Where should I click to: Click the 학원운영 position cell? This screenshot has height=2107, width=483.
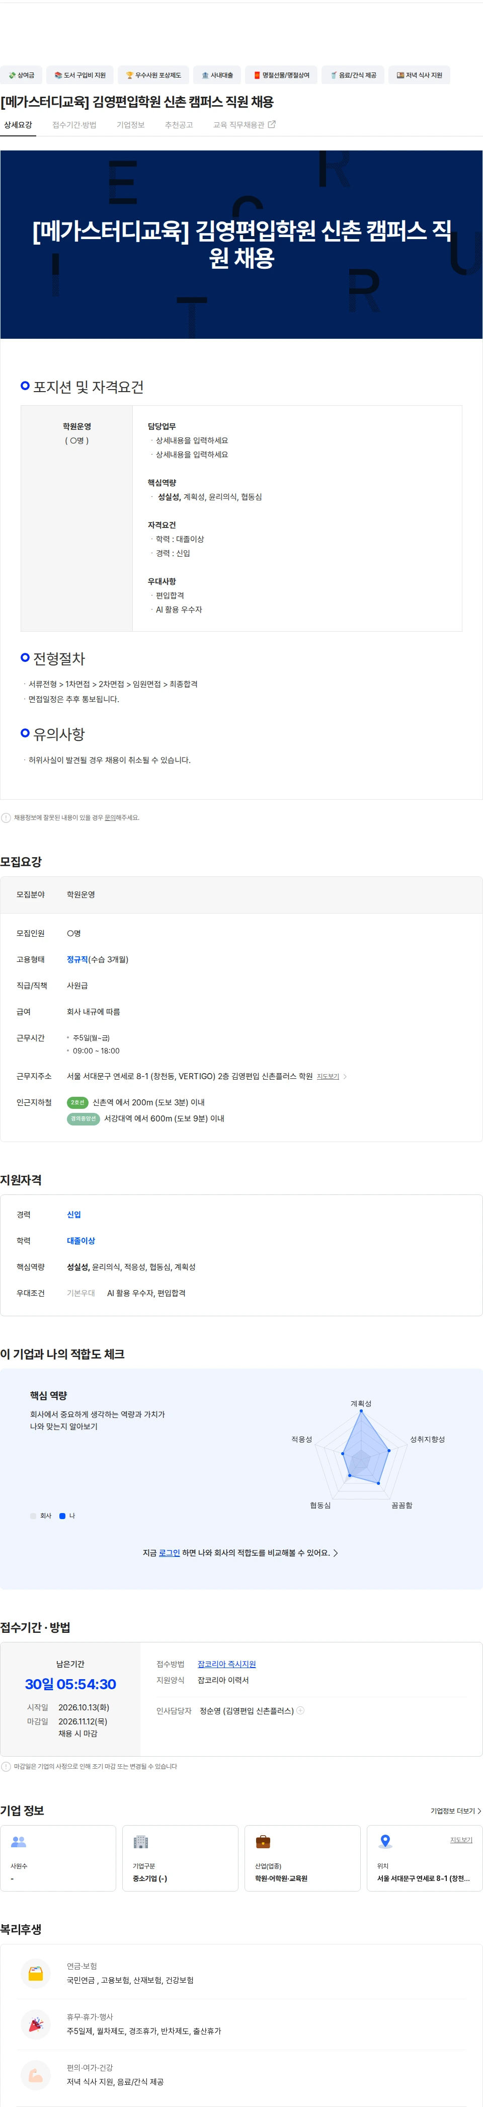pos(77,518)
